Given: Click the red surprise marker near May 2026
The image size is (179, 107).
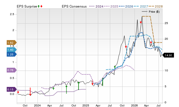Looking at the screenshot, I should point(151,42).
